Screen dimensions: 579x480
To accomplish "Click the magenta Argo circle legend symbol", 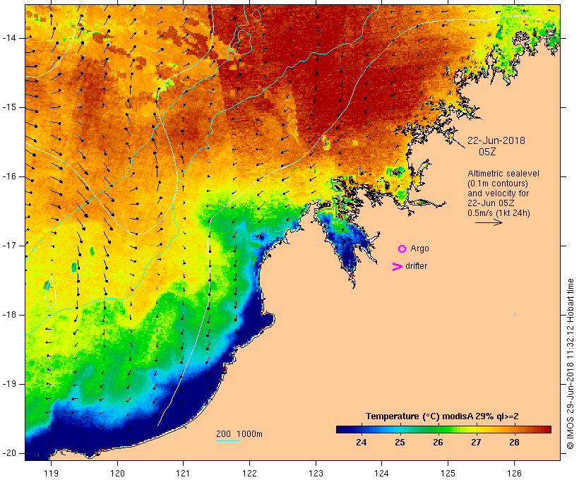I will (x=402, y=249).
